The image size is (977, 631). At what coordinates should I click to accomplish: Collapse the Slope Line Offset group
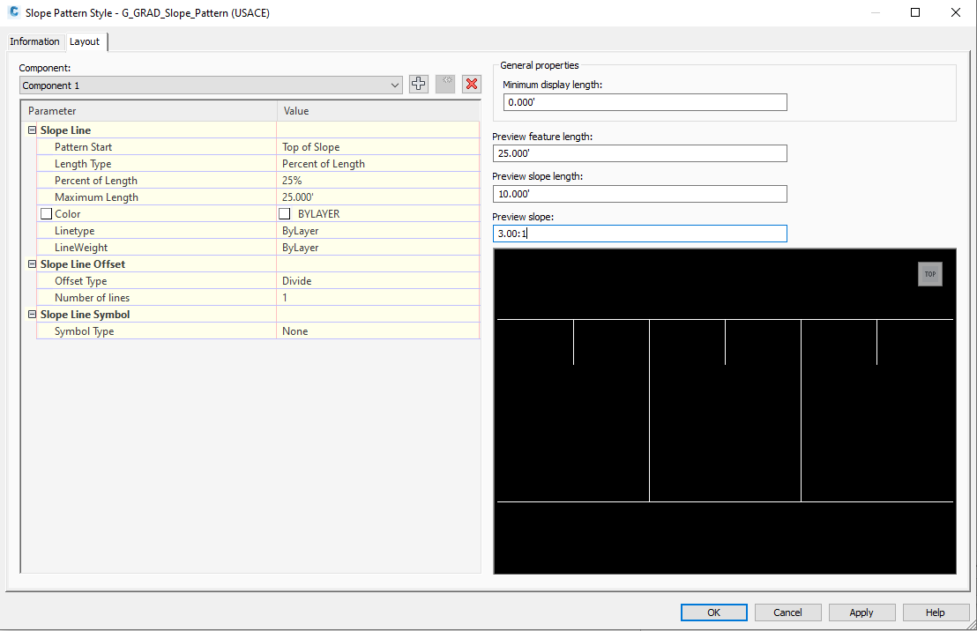coord(31,264)
